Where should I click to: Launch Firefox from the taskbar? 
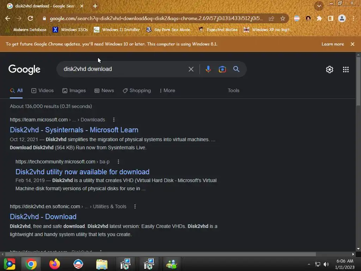click(x=55, y=264)
